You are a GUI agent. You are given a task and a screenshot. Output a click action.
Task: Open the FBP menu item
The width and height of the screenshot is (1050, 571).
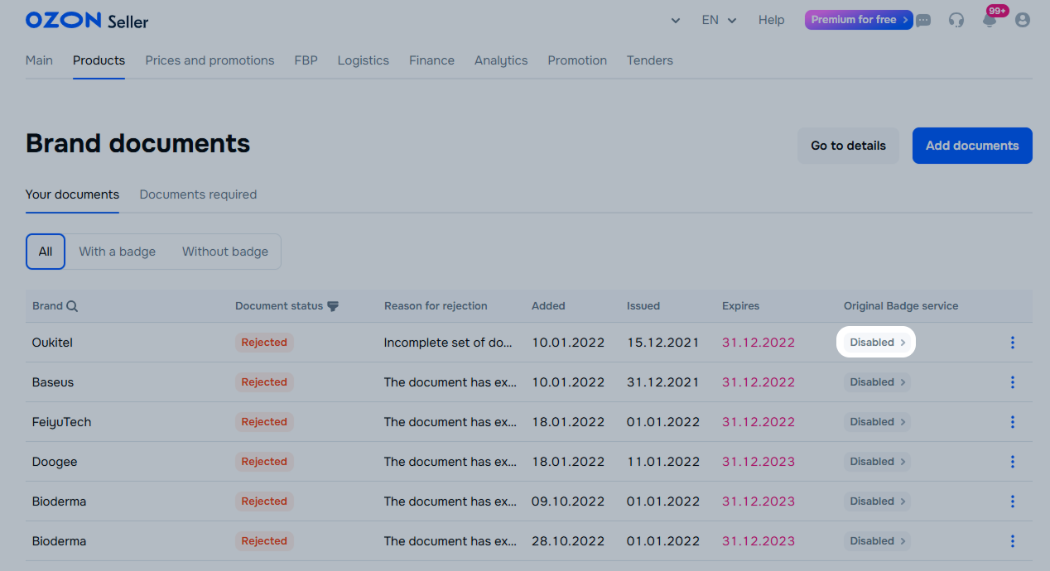pyautogui.click(x=306, y=60)
